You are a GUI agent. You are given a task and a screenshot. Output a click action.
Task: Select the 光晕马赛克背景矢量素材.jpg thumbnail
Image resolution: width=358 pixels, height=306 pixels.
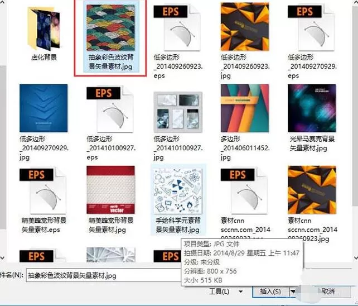pyautogui.click(x=312, y=108)
